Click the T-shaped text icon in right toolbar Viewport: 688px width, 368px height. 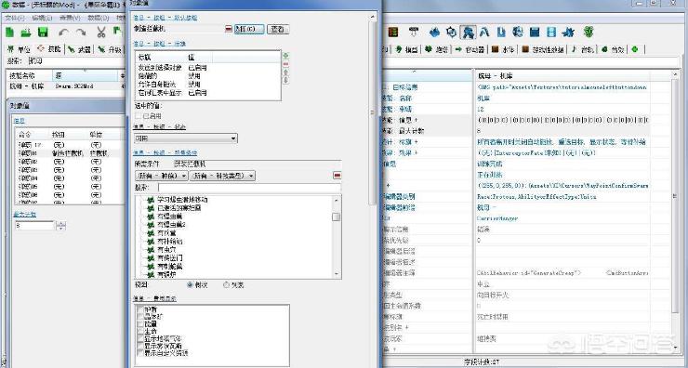[x=414, y=32]
